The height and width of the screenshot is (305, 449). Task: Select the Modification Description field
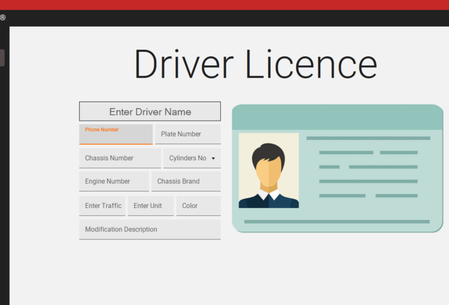click(150, 230)
